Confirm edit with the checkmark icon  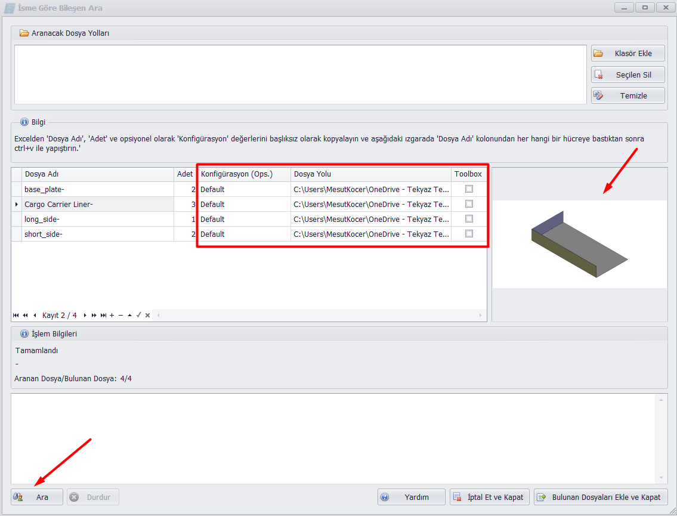[x=138, y=315]
